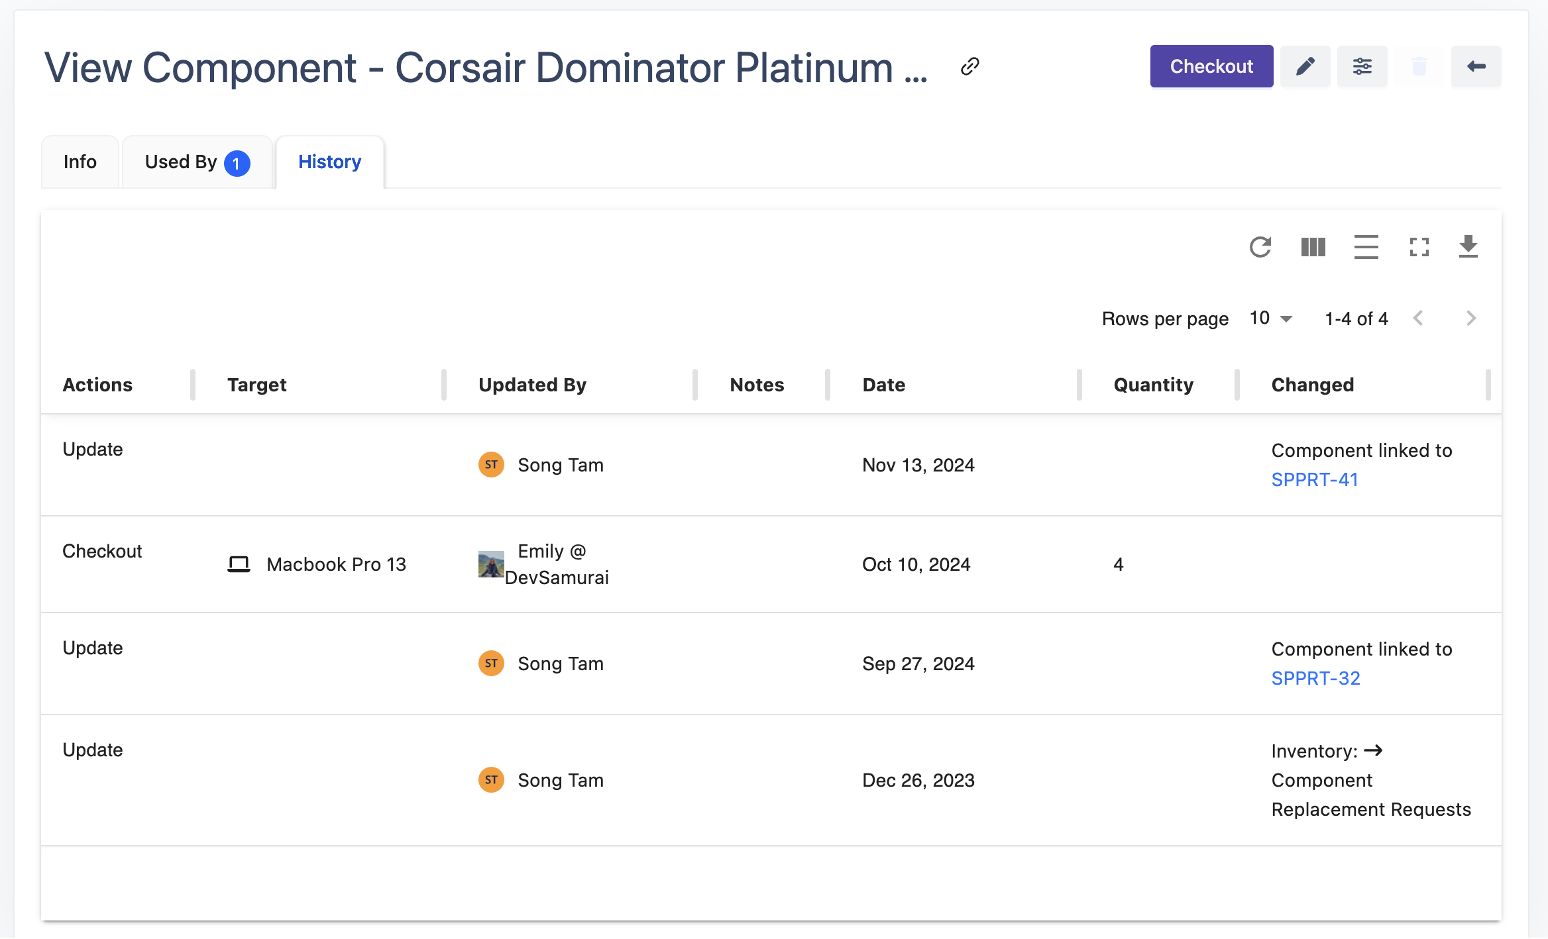The width and height of the screenshot is (1548, 939).
Task: Open the SPPRT-41 link
Action: coord(1314,479)
